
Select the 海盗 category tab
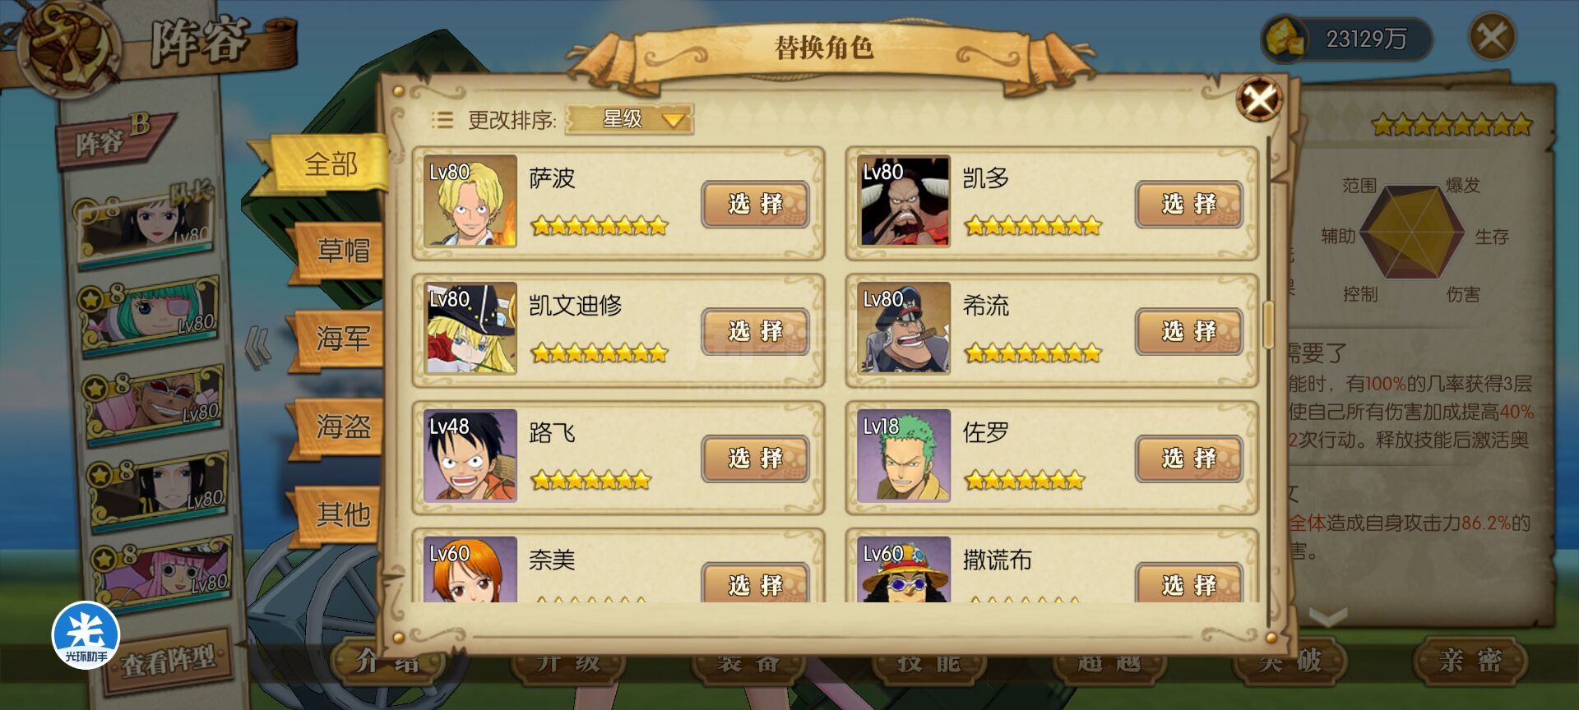339,426
